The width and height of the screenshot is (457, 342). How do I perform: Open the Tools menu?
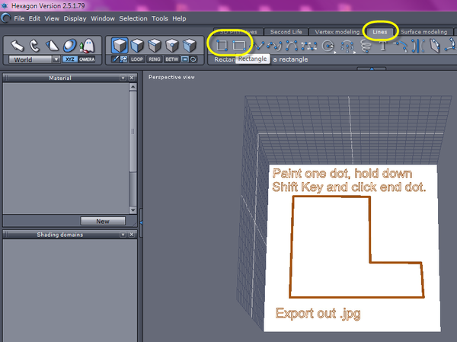pyautogui.click(x=160, y=18)
